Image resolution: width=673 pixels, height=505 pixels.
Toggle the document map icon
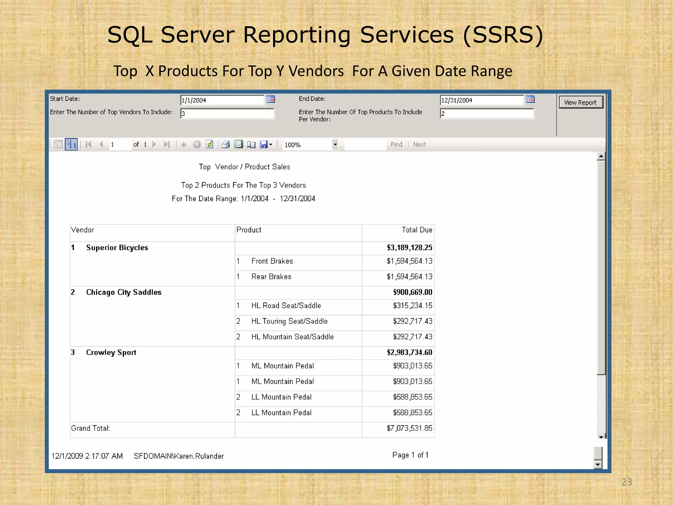click(x=58, y=144)
